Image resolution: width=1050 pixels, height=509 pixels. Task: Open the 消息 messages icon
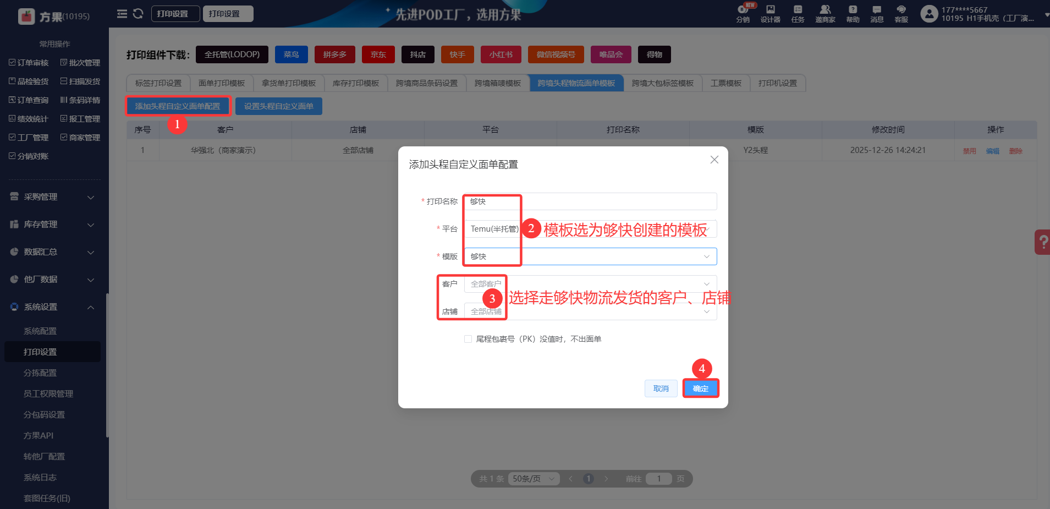pyautogui.click(x=877, y=14)
